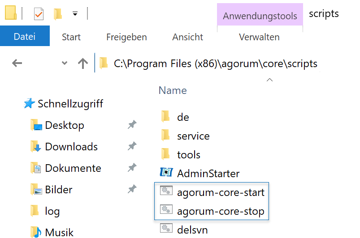
Task: Open the Datei menu tab
Action: (25, 36)
